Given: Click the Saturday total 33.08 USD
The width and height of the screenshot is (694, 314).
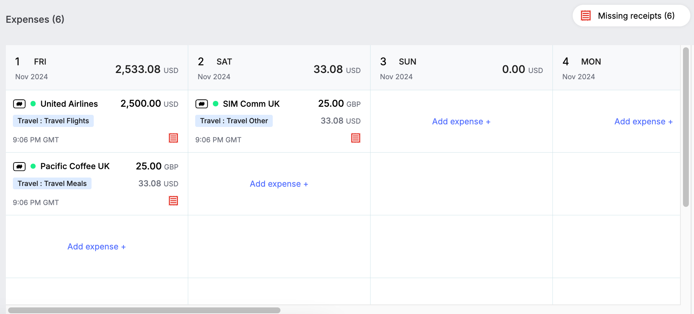Looking at the screenshot, I should (337, 69).
